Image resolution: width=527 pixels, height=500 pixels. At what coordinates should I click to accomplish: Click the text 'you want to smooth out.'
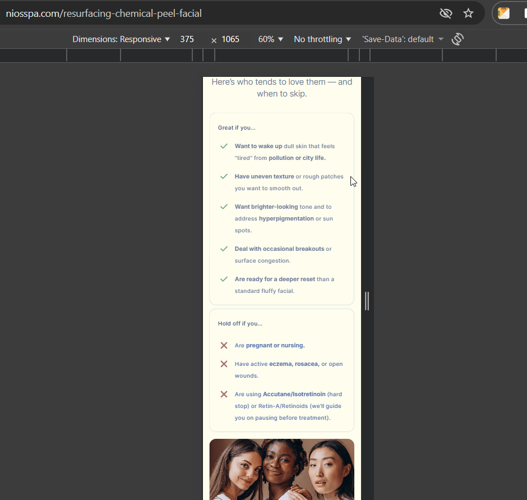click(x=269, y=188)
